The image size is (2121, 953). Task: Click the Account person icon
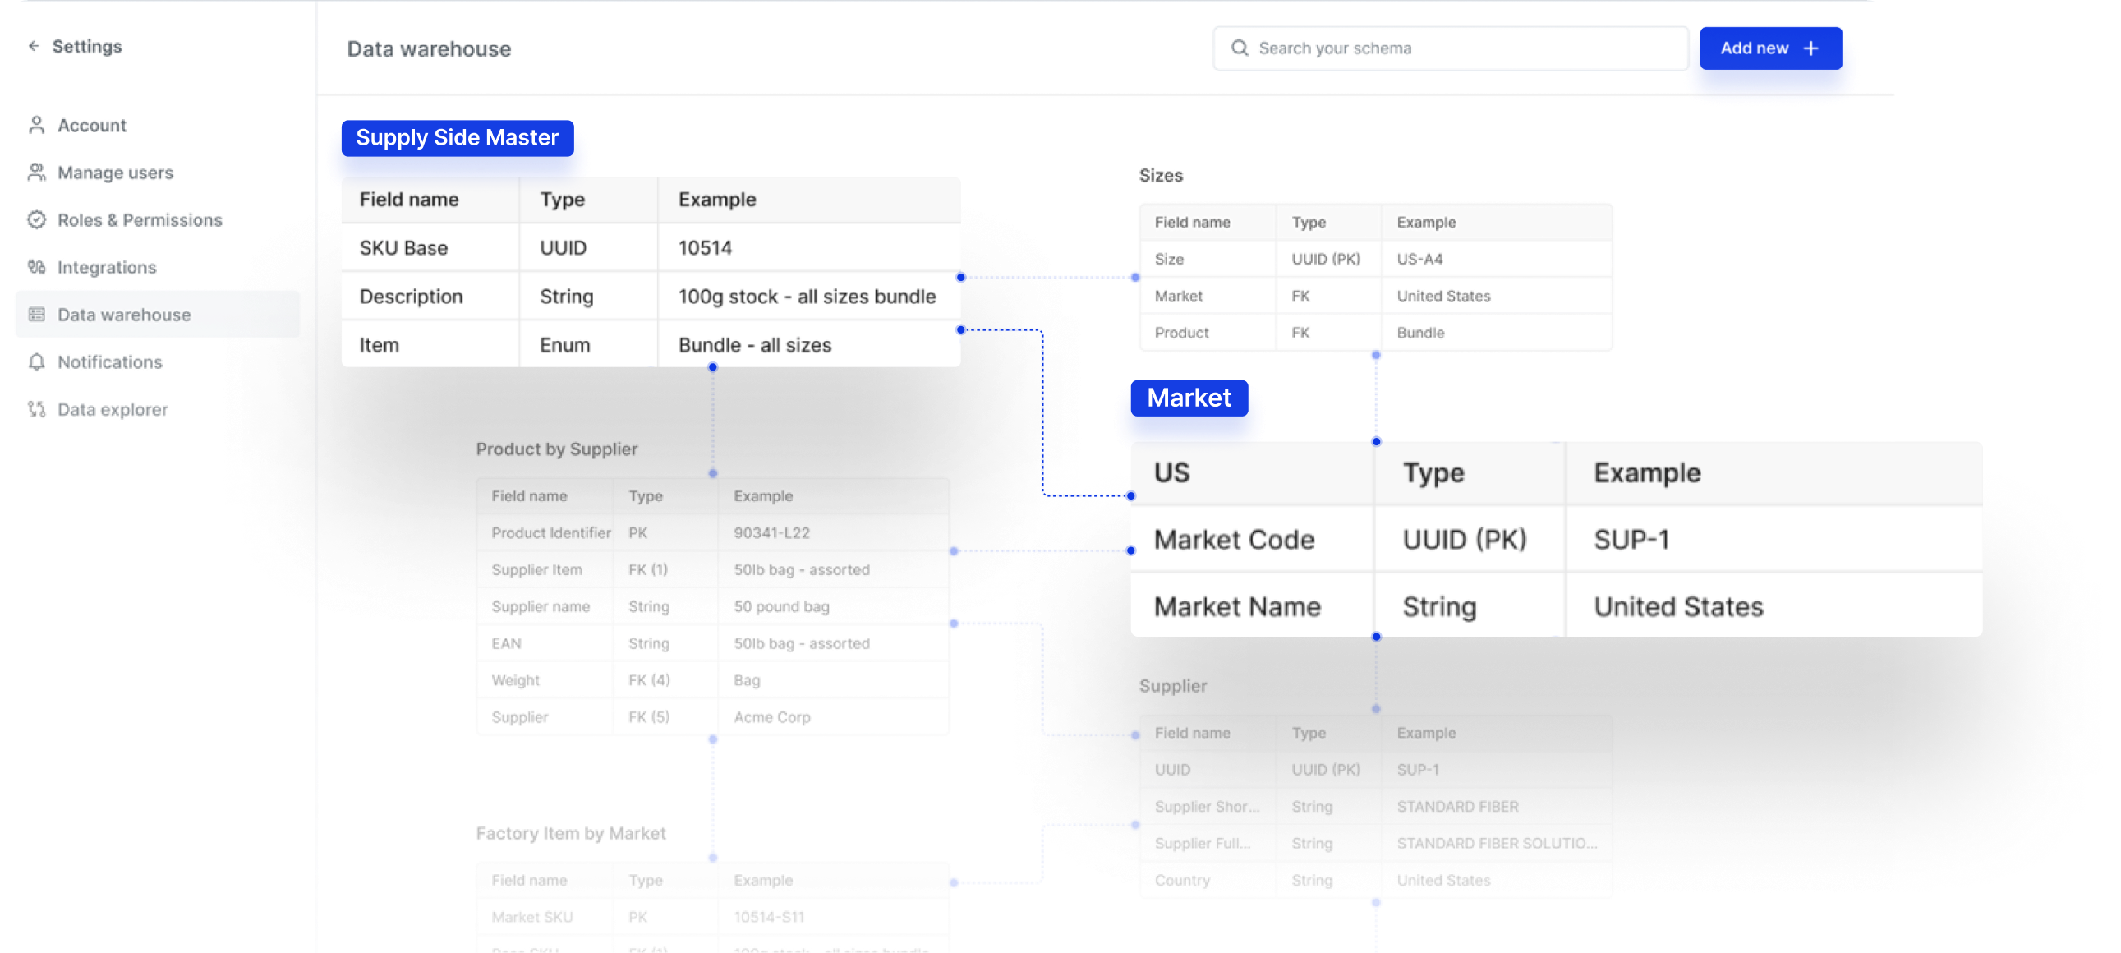pyautogui.click(x=36, y=125)
